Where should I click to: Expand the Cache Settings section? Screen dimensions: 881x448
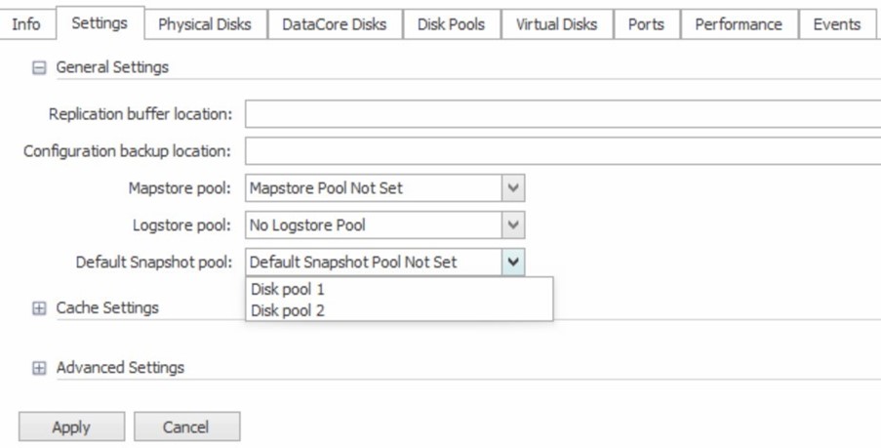(x=39, y=308)
